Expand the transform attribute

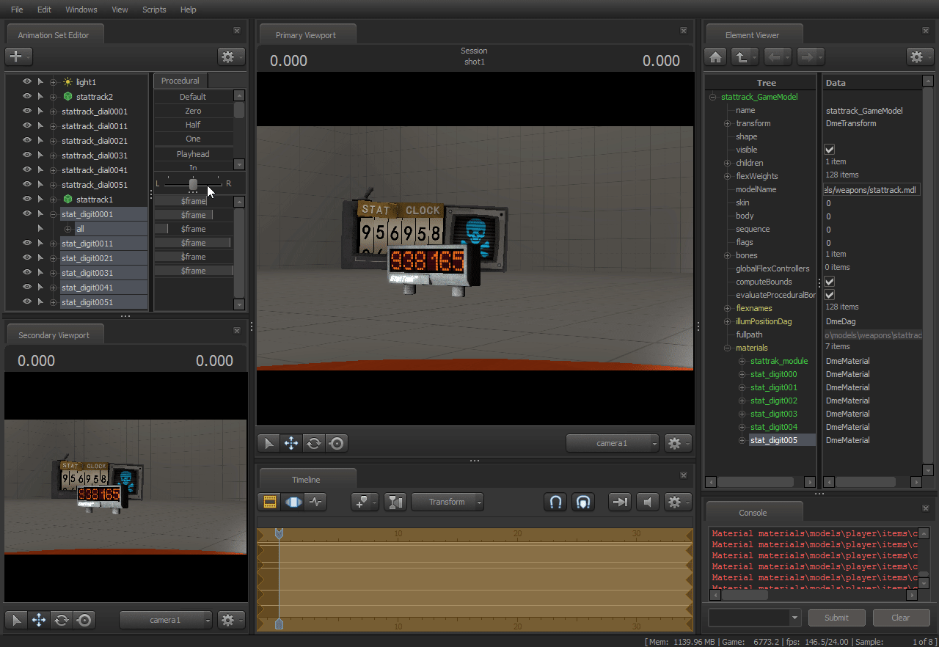pyautogui.click(x=727, y=123)
